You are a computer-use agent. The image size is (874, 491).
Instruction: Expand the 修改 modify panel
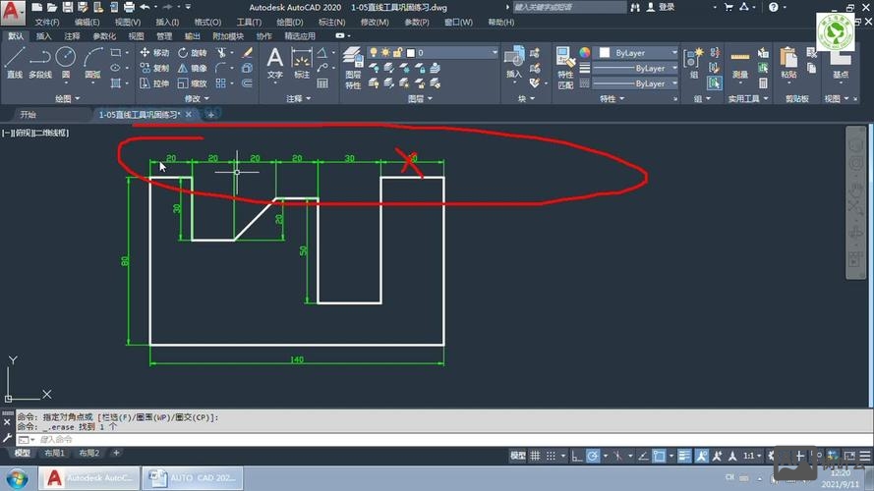(195, 99)
